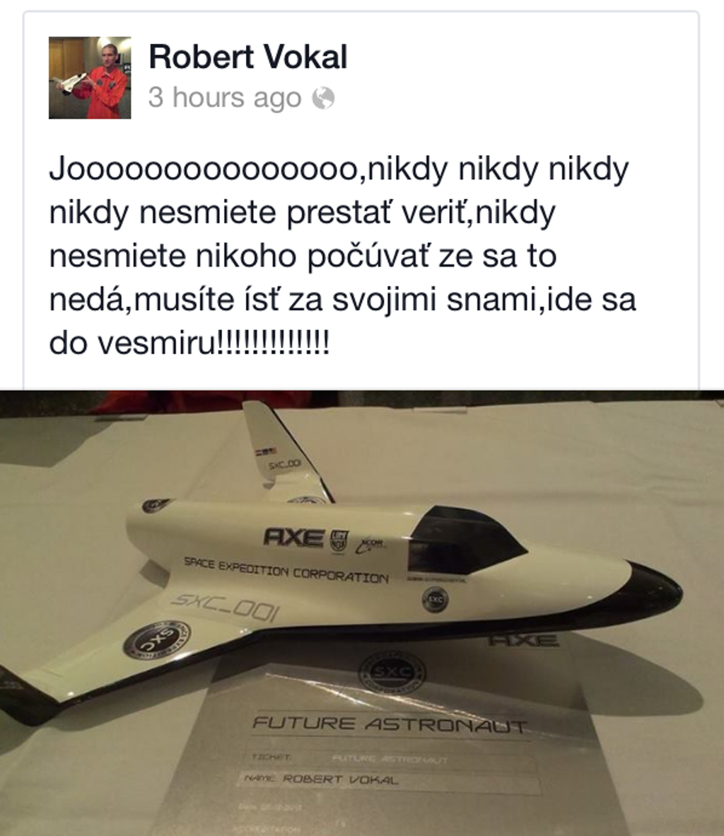Open the attached spaceplane model photo
The image size is (724, 836).
pyautogui.click(x=362, y=613)
